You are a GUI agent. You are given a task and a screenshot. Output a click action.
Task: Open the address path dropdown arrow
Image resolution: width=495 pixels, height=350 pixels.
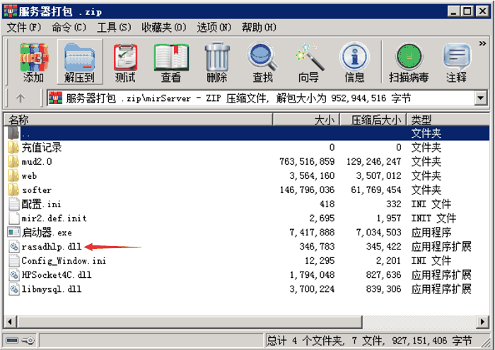(x=480, y=98)
